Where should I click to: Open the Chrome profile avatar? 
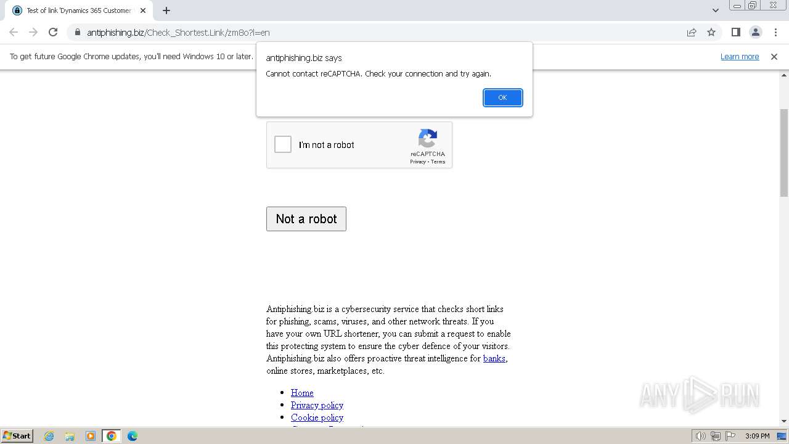click(755, 32)
